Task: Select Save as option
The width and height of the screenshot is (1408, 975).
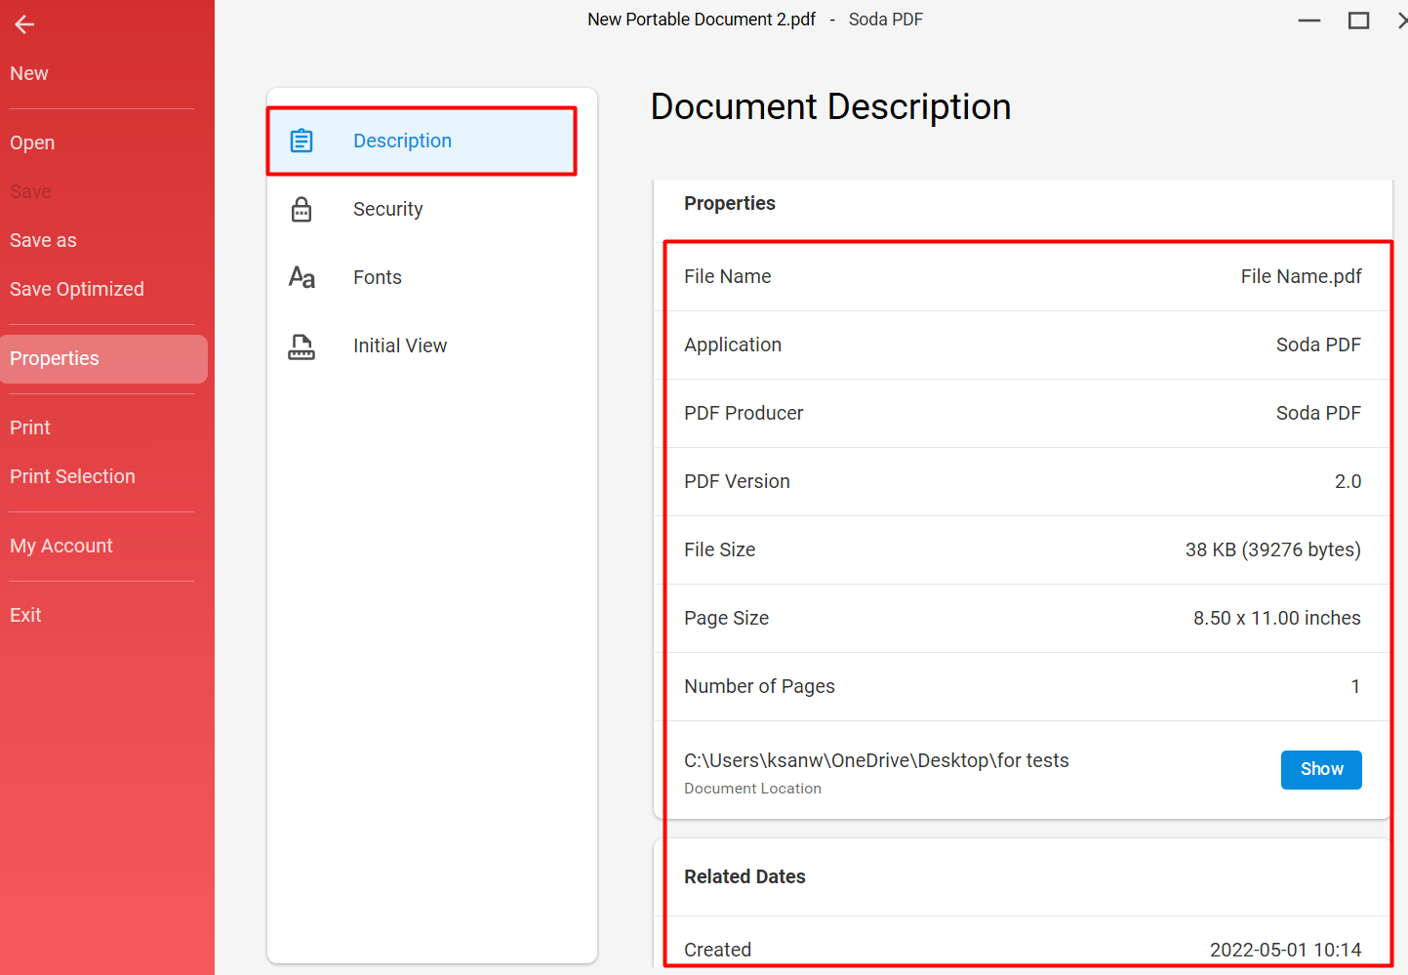Action: click(x=43, y=240)
